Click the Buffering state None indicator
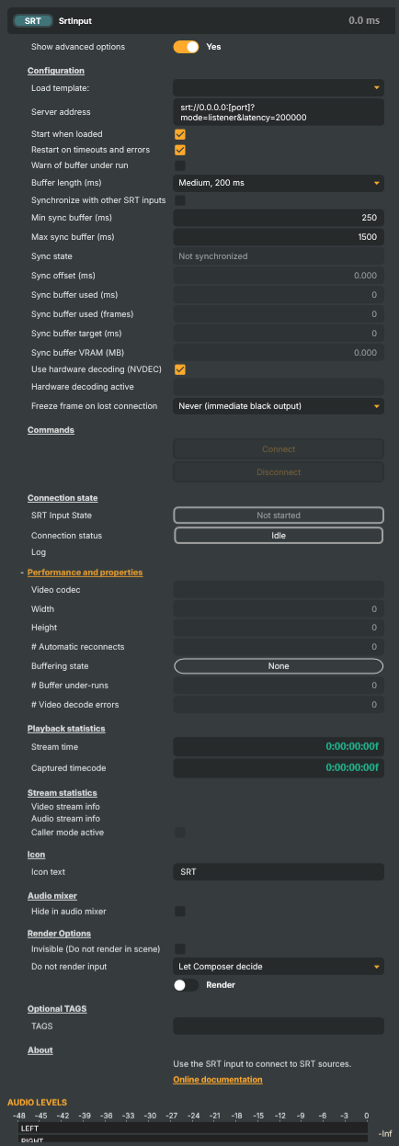Viewport: 399px width, 1146px height. pyautogui.click(x=279, y=666)
